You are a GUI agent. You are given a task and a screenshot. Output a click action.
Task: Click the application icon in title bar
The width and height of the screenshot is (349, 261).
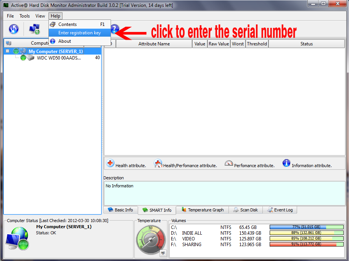click(6, 5)
